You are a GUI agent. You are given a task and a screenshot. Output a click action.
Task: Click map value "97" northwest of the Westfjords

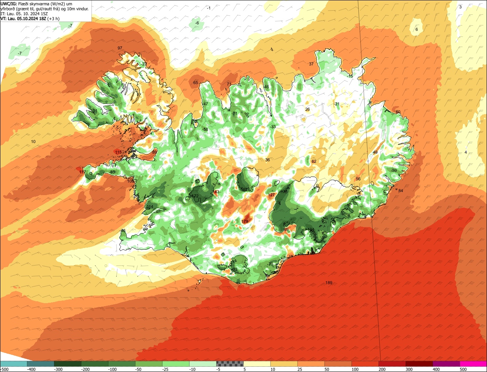point(120,48)
